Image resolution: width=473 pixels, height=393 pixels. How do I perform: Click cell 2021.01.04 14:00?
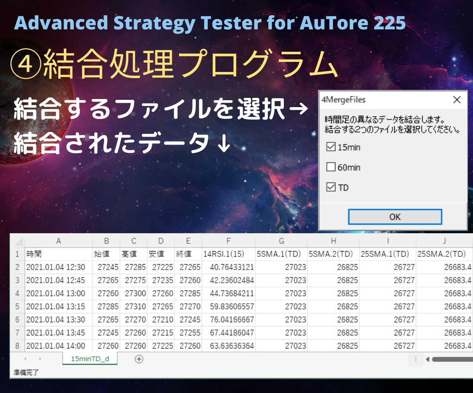click(59, 346)
